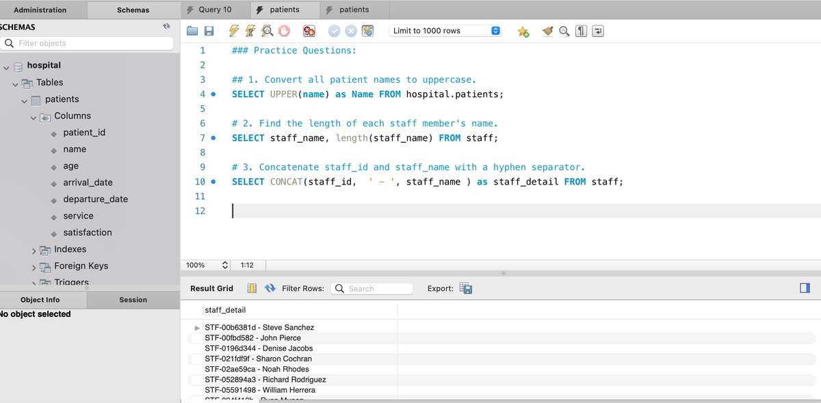The image size is (821, 403).
Task: Toggle word wrap icon in the toolbar
Action: click(x=598, y=31)
